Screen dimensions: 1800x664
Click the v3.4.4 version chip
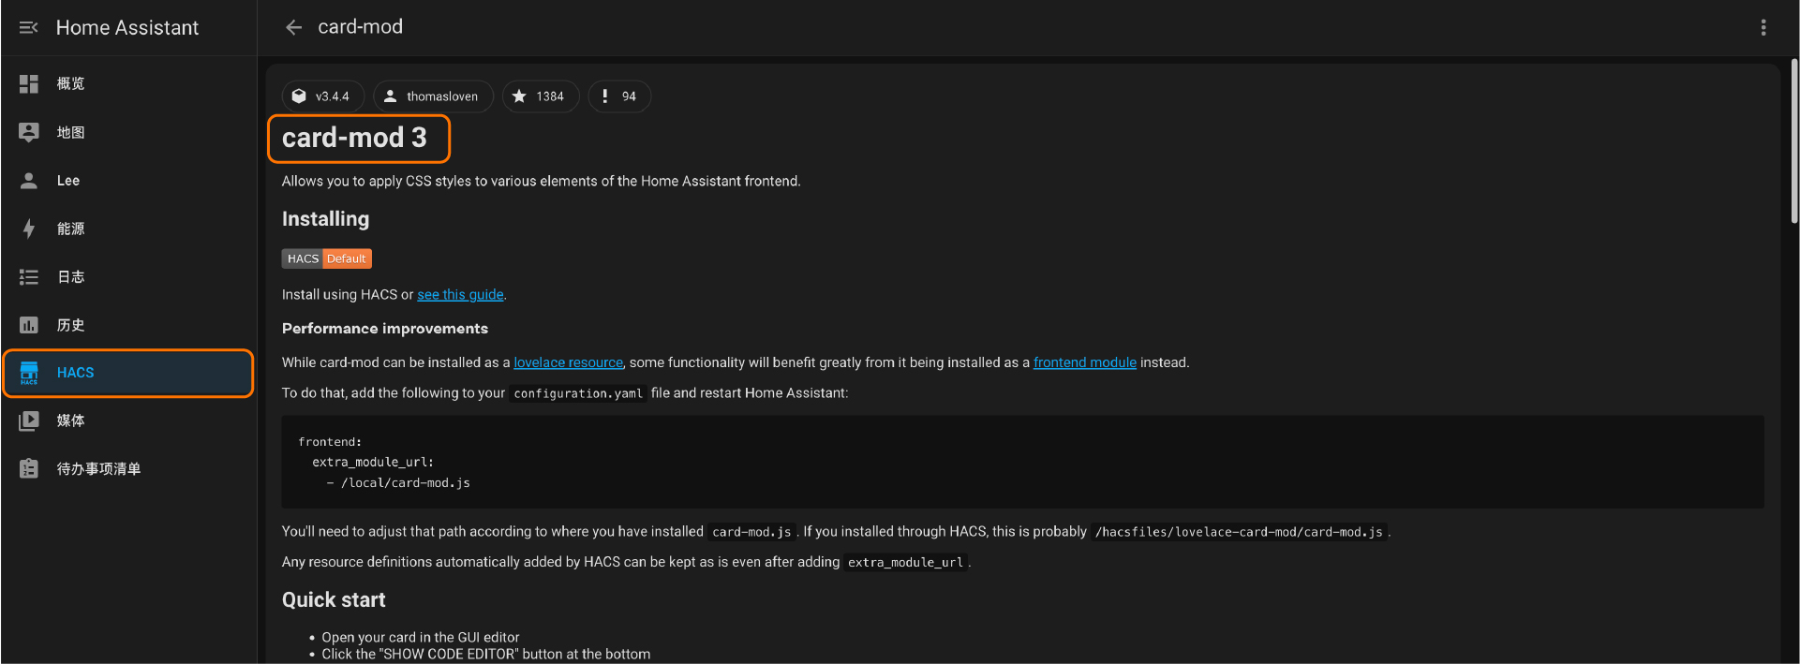(322, 96)
